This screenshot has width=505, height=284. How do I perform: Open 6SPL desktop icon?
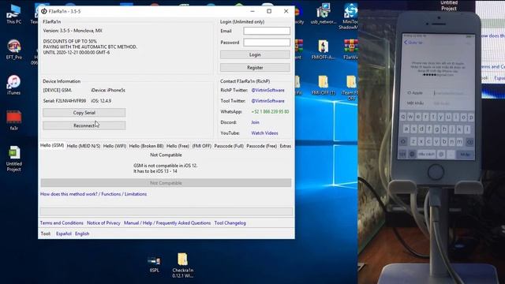click(154, 264)
